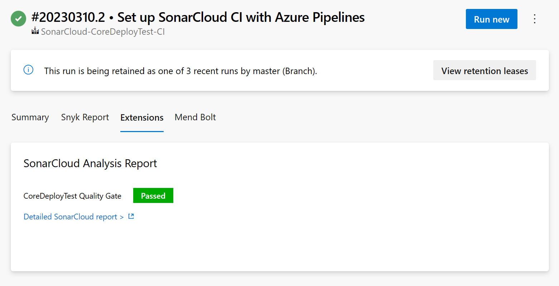Switch to the Summary tab

tap(30, 117)
